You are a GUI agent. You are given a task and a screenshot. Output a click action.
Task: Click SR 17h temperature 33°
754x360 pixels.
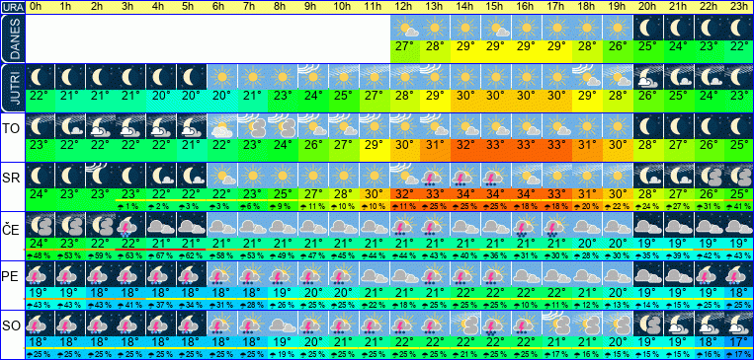(557, 194)
